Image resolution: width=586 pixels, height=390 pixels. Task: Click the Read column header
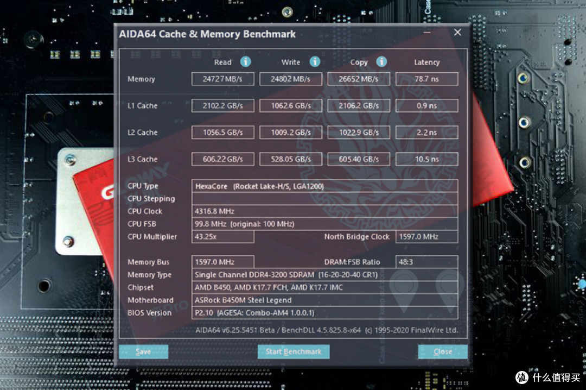click(223, 62)
